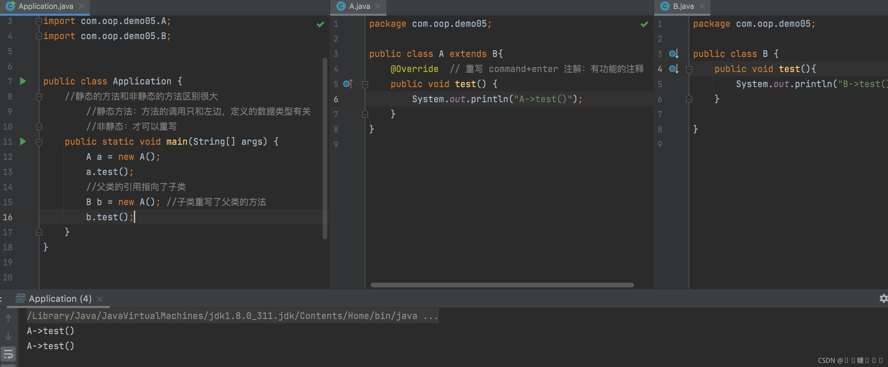Run Application class from line 7 gutter
The height and width of the screenshot is (367, 888).
(23, 81)
